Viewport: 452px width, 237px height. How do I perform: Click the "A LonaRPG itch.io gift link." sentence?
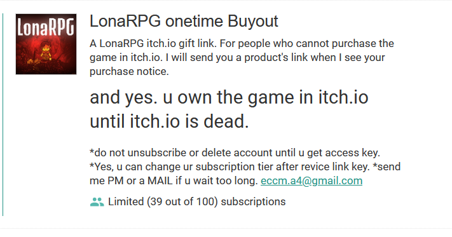(153, 43)
